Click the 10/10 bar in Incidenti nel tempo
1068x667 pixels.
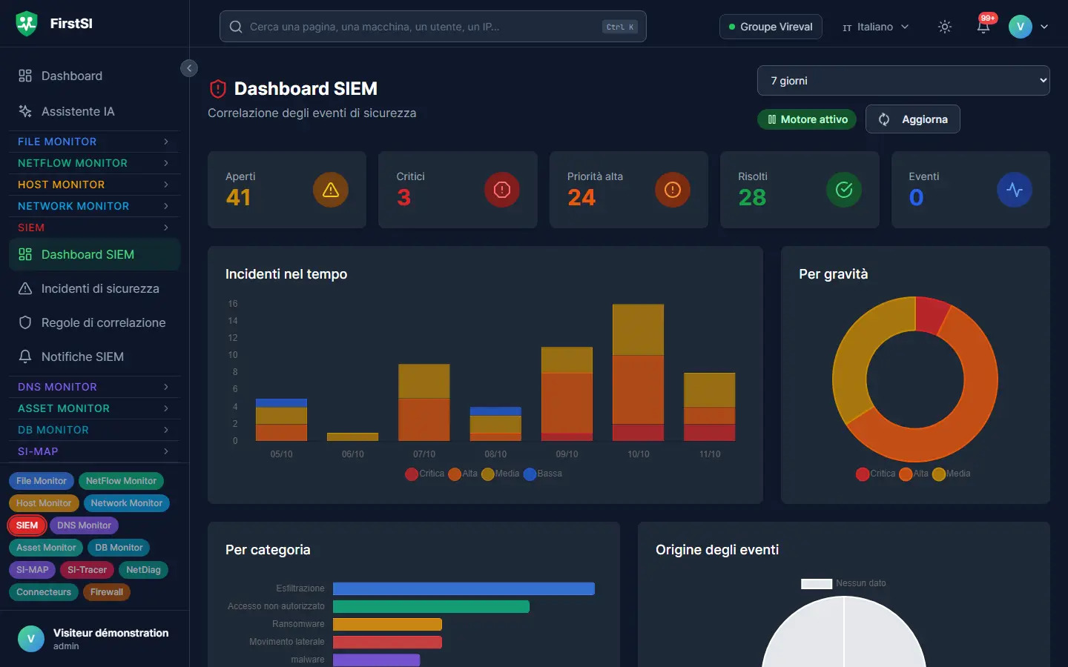[x=638, y=373]
